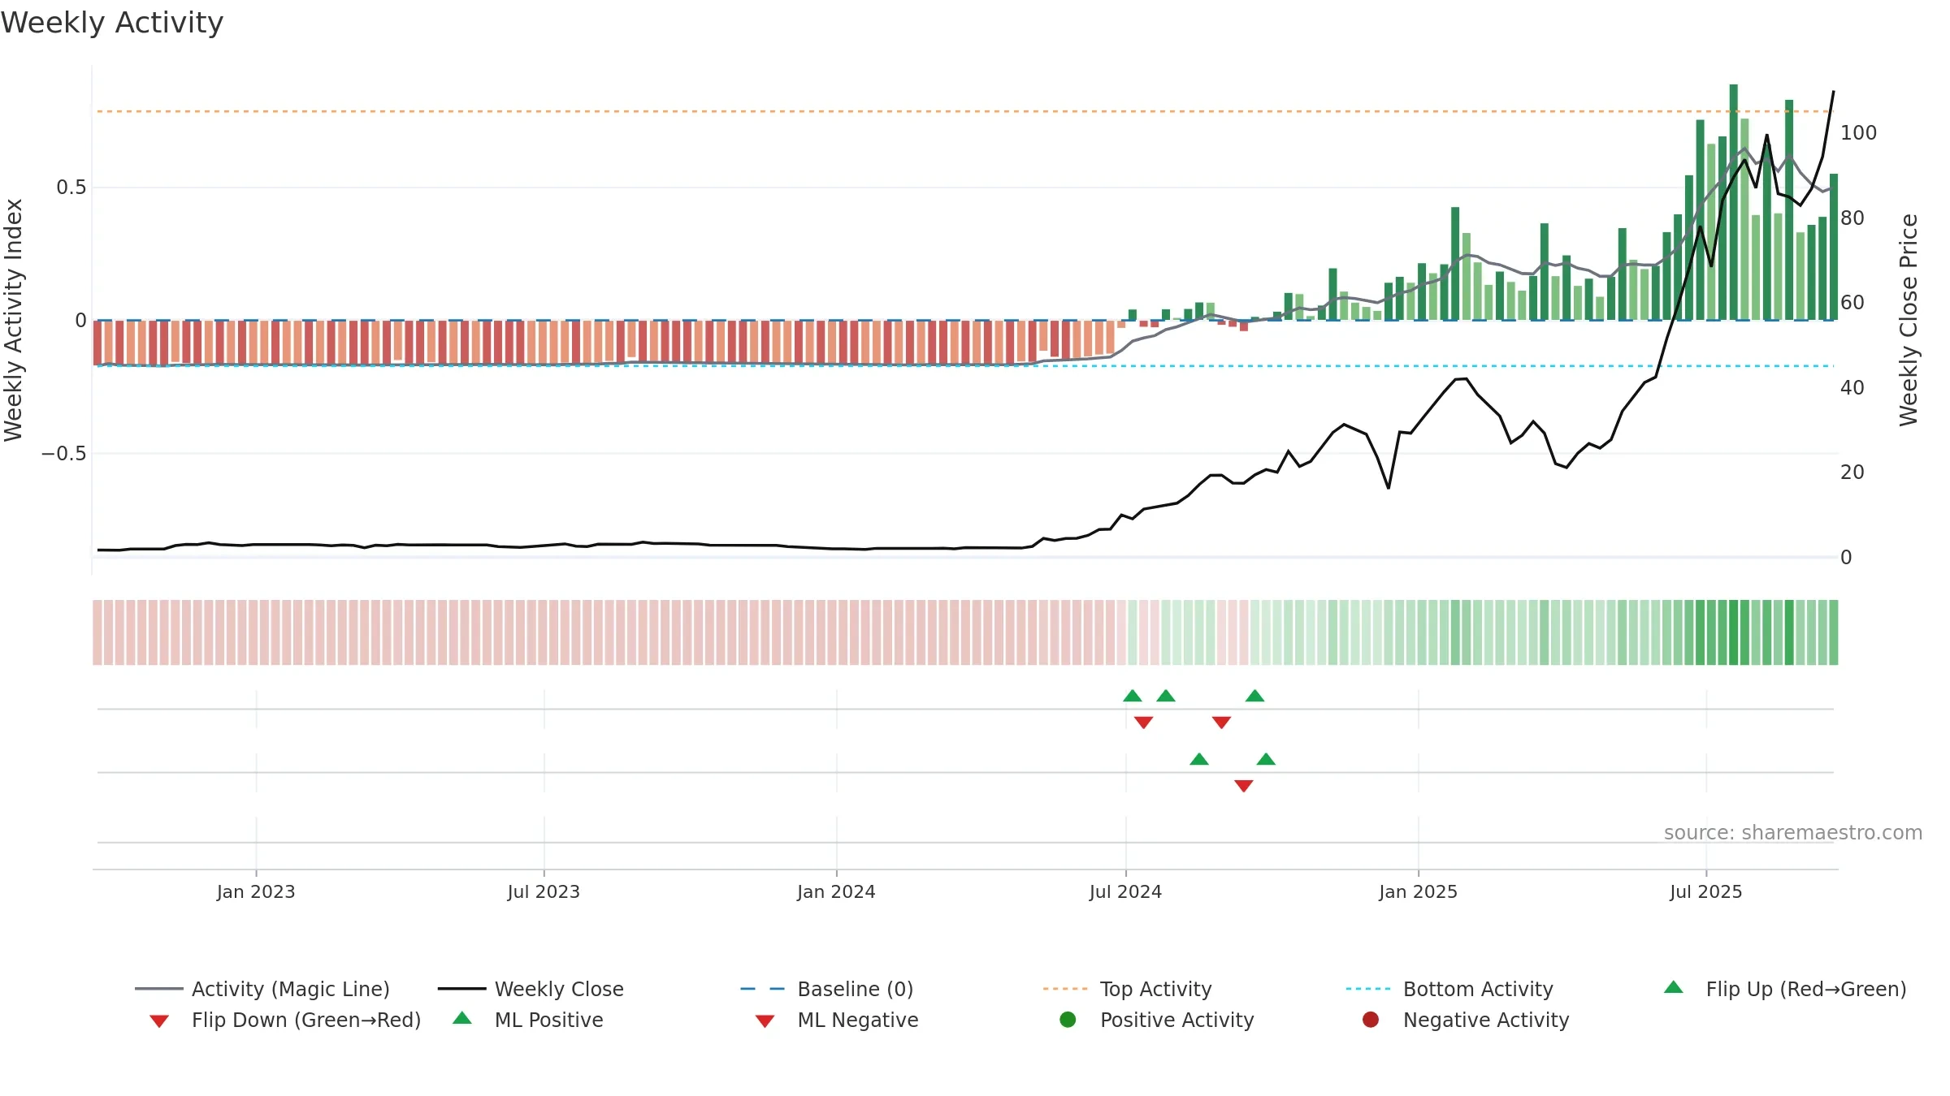Toggle Weekly Close legend entry
This screenshot has width=1950, height=1096.
pyautogui.click(x=531, y=989)
